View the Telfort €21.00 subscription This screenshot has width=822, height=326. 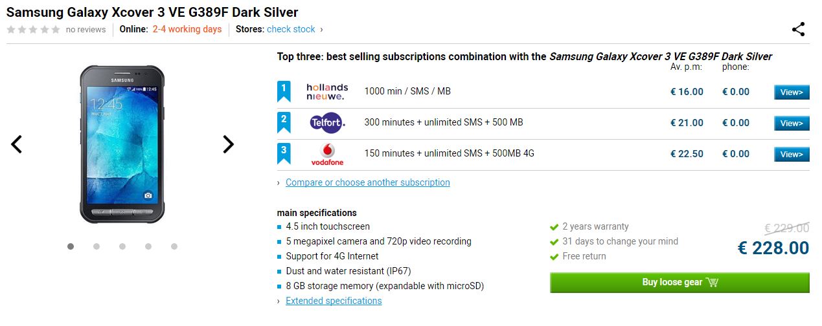point(792,124)
